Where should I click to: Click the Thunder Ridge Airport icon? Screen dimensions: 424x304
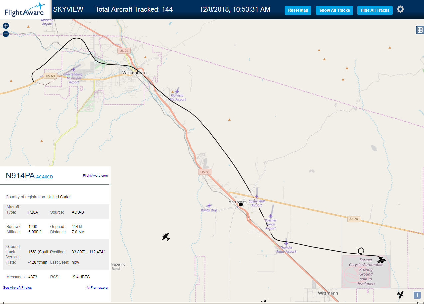[286, 243]
